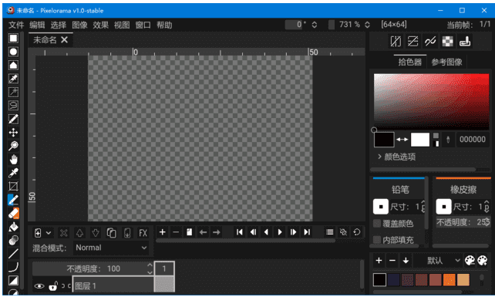
Task: Select the Pan hand tool
Action: click(13, 159)
